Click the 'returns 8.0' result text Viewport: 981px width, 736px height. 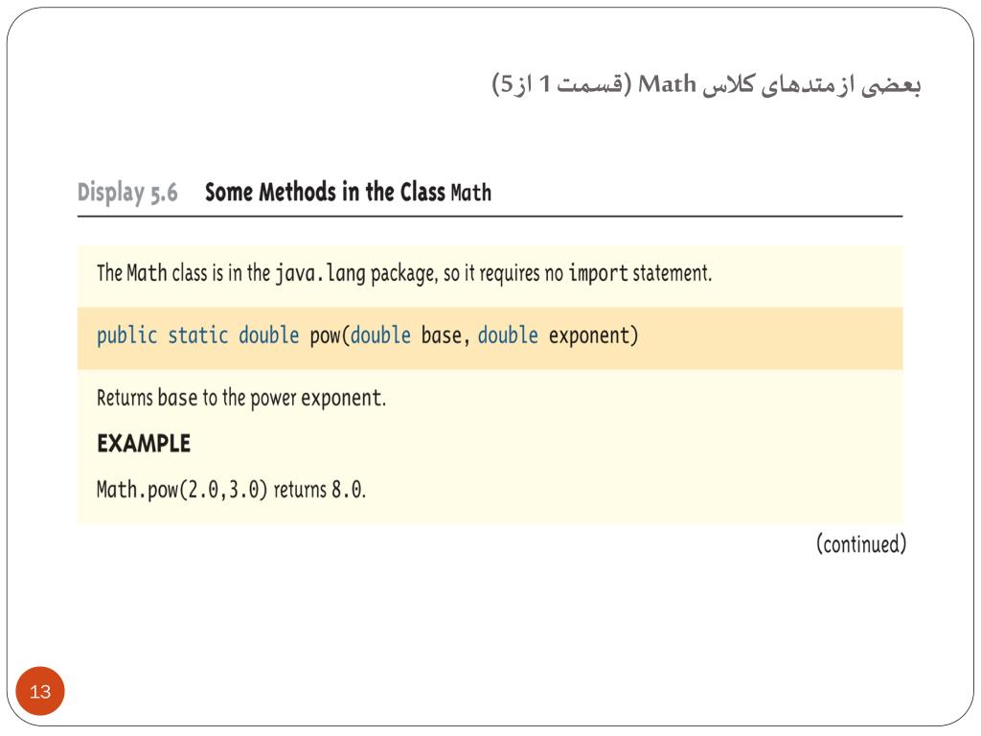click(x=319, y=490)
